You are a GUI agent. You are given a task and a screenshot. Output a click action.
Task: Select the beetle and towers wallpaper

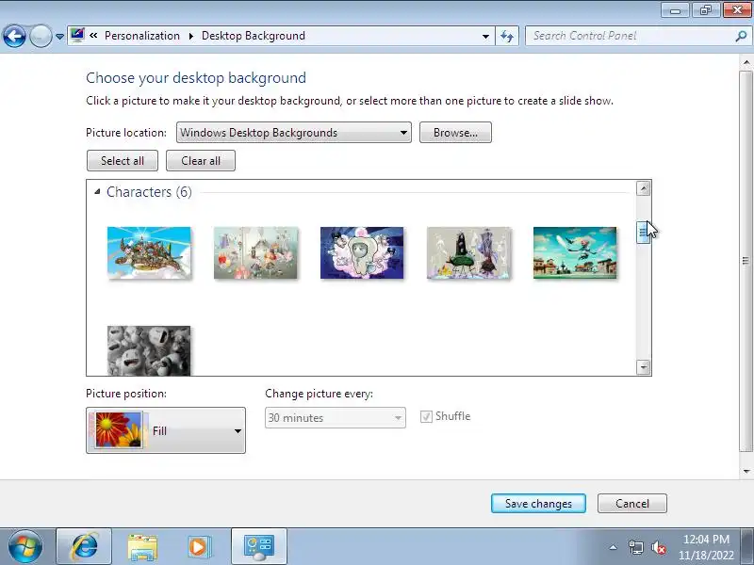(468, 252)
